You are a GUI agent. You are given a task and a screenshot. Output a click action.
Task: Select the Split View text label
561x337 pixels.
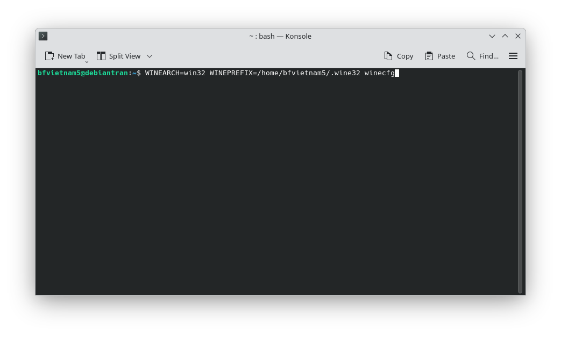click(x=124, y=56)
